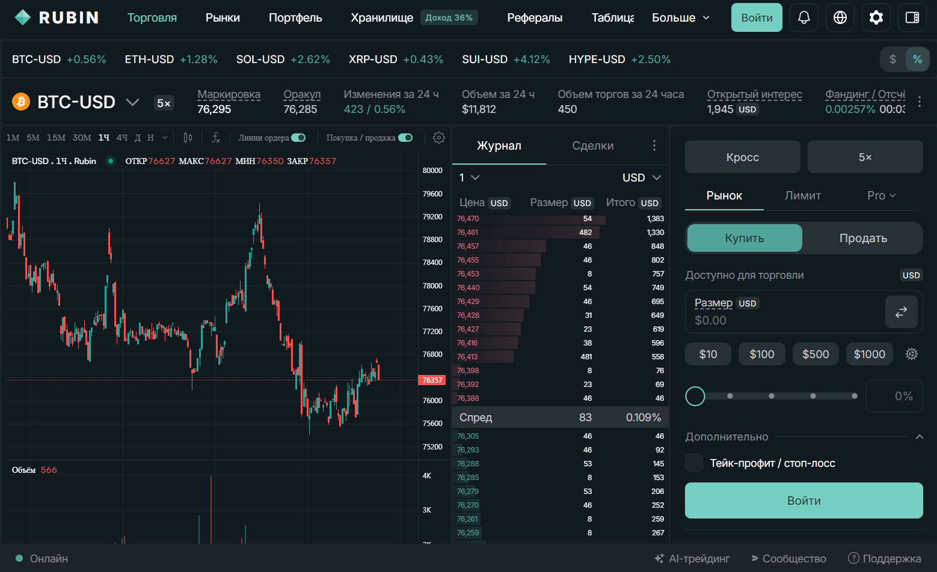Select the $100 quick amount
This screenshot has width=937, height=572.
pyautogui.click(x=762, y=354)
